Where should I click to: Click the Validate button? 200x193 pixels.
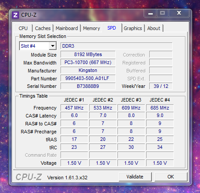(135, 177)
